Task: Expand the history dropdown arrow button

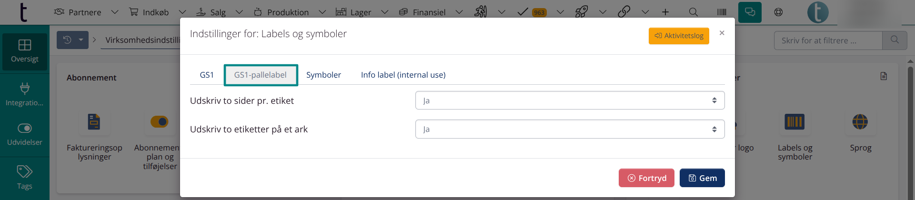Action: (x=81, y=40)
